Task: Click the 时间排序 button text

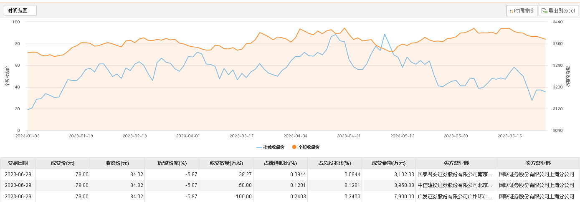Action: [524, 11]
